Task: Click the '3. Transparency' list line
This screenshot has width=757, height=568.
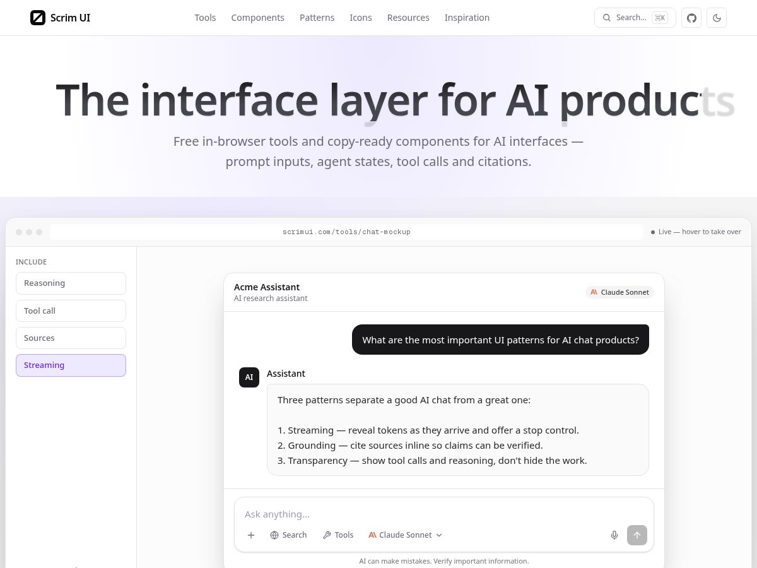Action: 432,461
